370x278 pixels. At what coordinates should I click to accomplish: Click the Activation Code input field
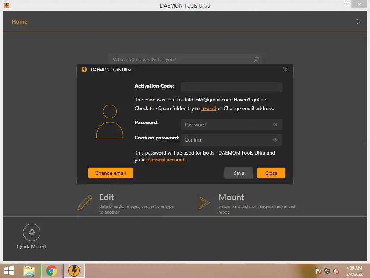coord(231,87)
